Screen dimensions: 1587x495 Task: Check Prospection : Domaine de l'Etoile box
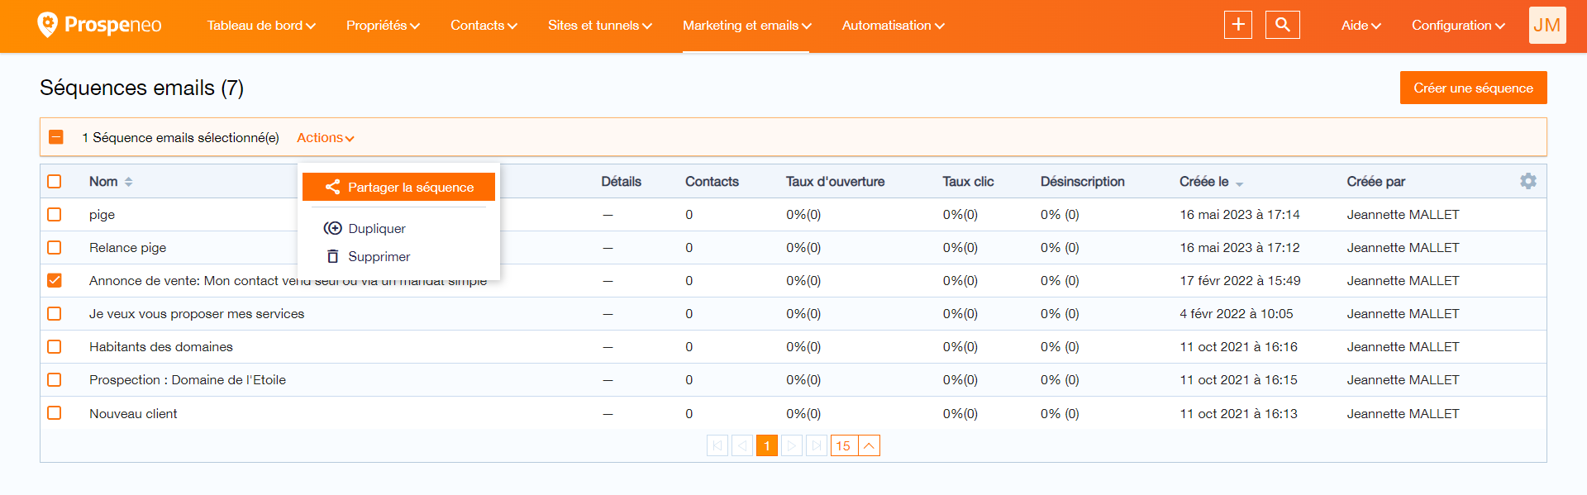pyautogui.click(x=55, y=379)
